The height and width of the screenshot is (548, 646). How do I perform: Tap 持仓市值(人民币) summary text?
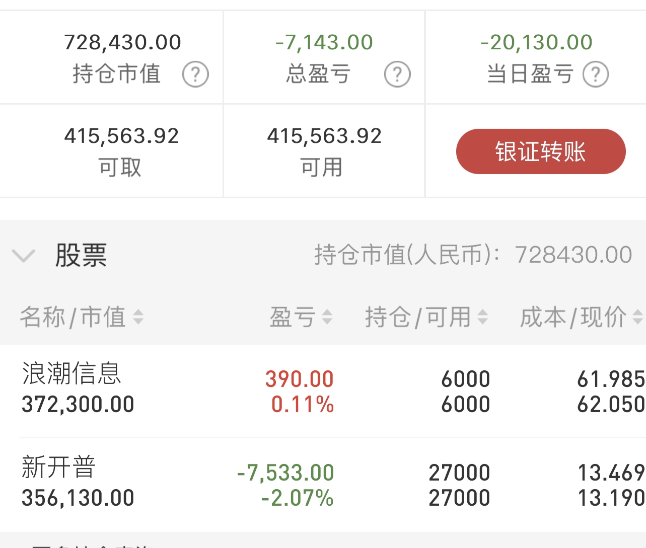(473, 255)
